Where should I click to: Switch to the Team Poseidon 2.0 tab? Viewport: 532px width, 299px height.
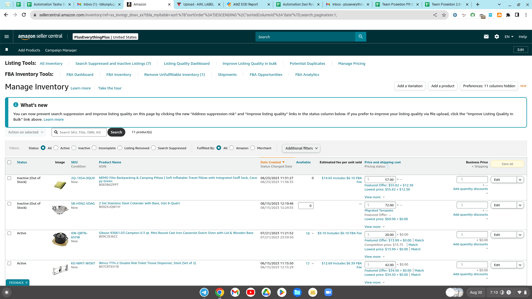coord(446,4)
